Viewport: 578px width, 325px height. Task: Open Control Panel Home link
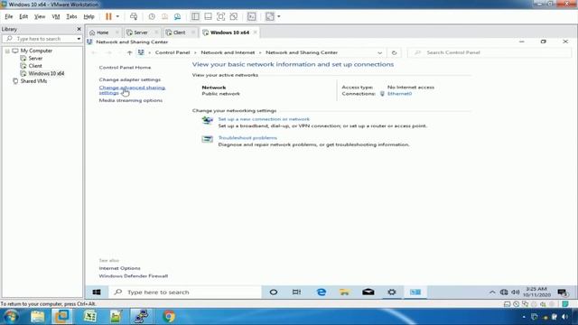point(125,68)
